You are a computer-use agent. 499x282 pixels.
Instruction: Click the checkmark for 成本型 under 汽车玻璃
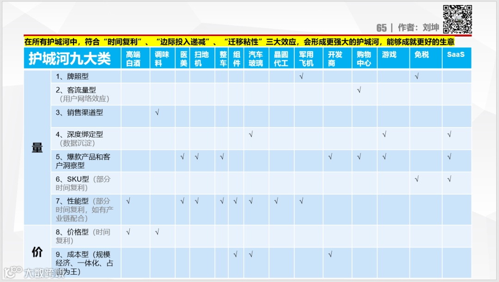tap(251, 254)
